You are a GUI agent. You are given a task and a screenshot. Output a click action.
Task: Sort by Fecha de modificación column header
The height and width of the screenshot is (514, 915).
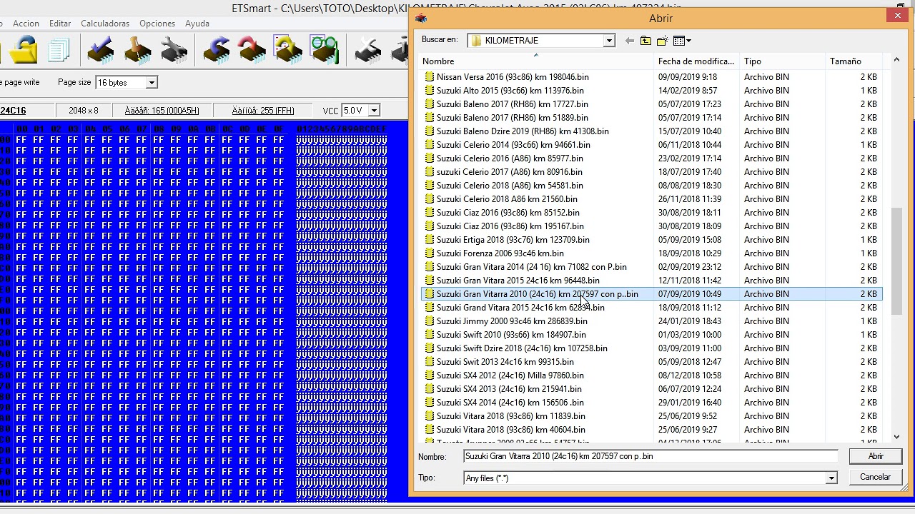coord(697,61)
